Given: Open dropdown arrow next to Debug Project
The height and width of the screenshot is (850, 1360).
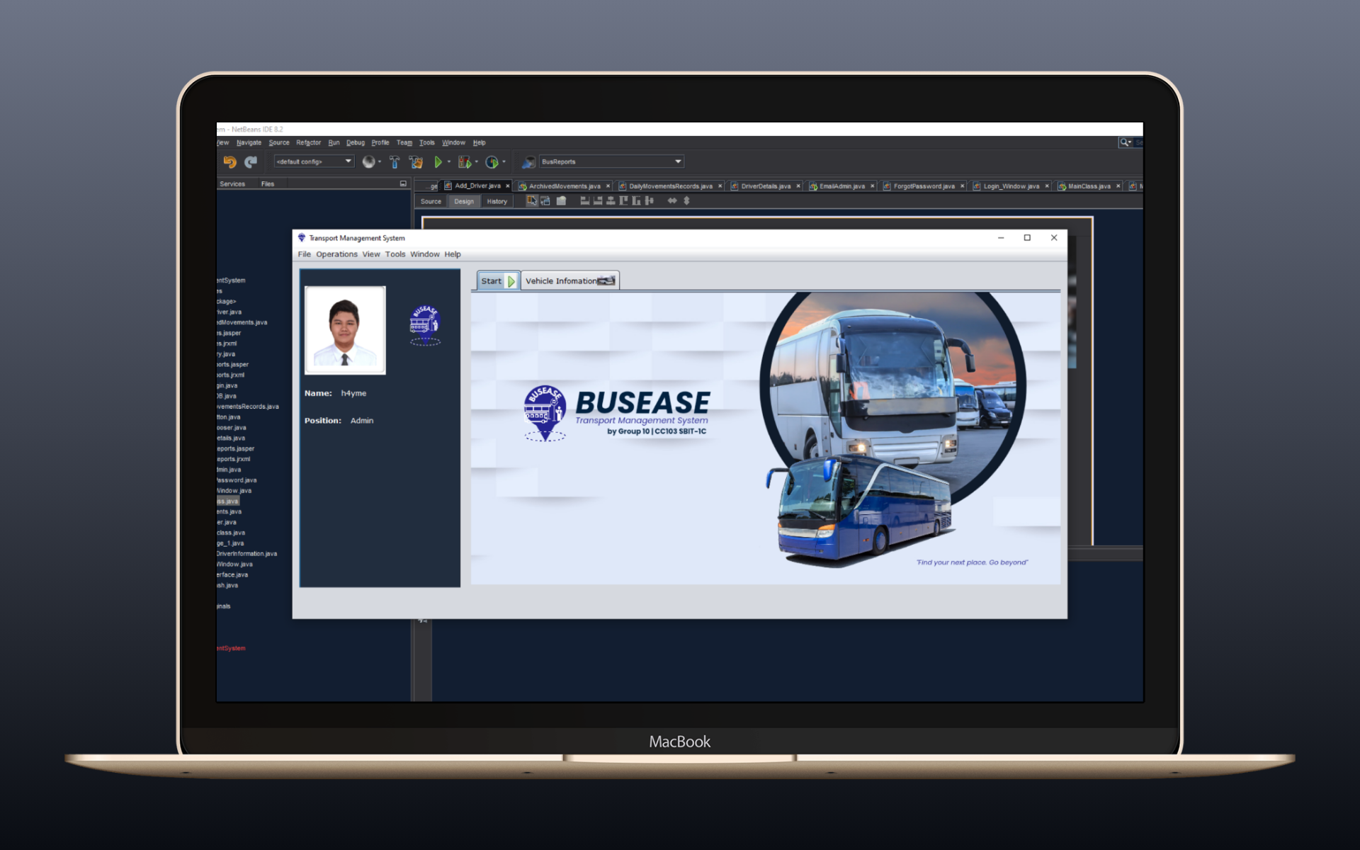Looking at the screenshot, I should pyautogui.click(x=477, y=162).
